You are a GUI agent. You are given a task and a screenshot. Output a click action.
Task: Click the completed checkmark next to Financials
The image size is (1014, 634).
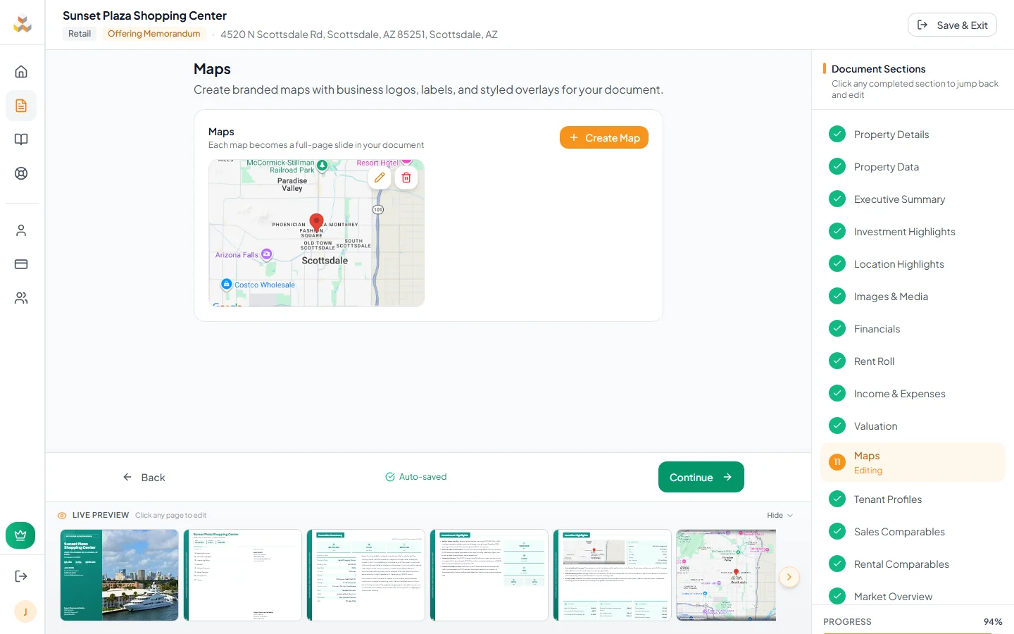point(837,328)
